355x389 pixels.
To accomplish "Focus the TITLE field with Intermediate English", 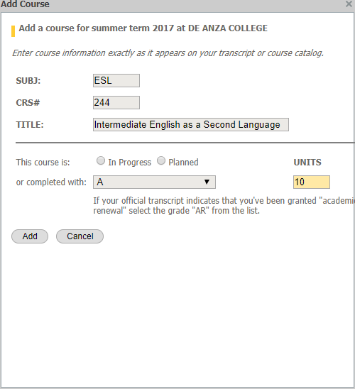I will [191, 124].
